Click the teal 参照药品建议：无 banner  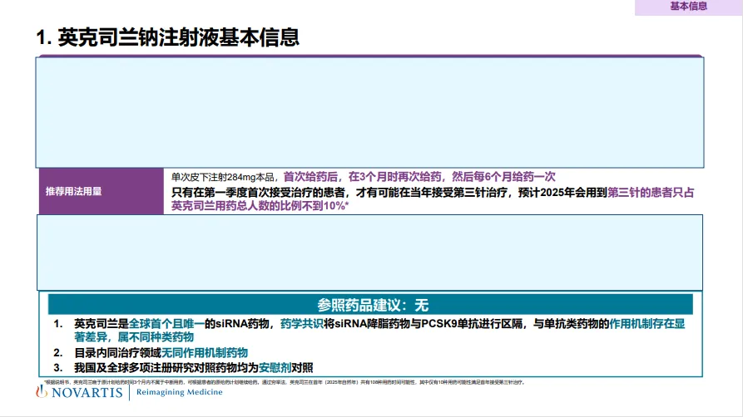click(370, 305)
